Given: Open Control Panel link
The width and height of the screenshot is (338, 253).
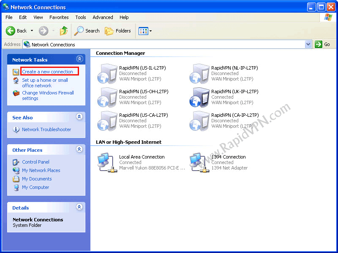Looking at the screenshot, I should tap(35, 162).
